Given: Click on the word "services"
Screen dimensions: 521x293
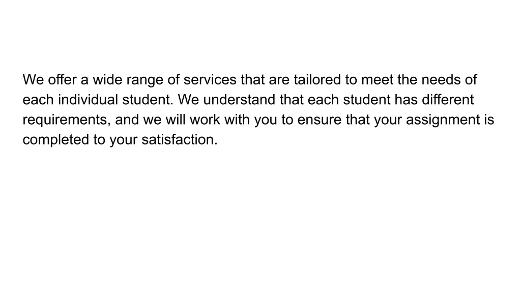Looking at the screenshot, I should pos(210,80).
